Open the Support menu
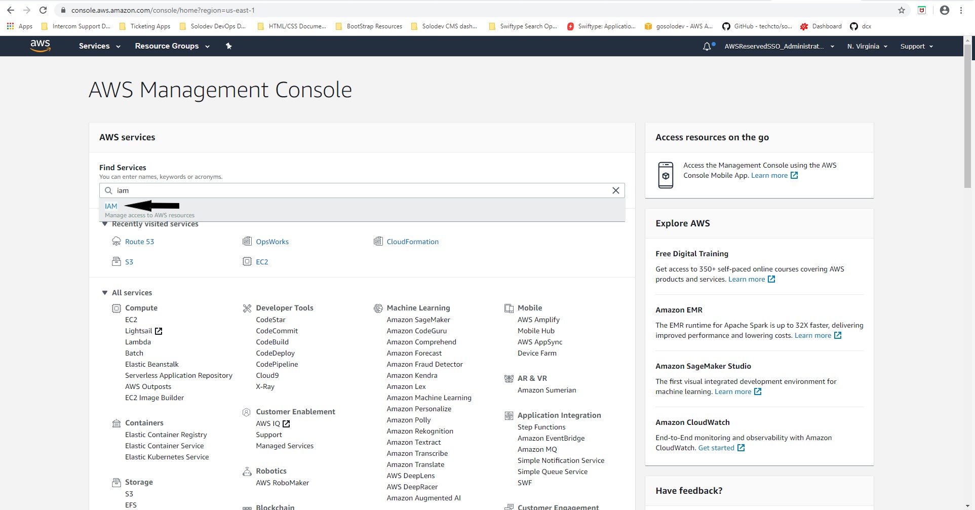The width and height of the screenshot is (975, 510). 916,46
